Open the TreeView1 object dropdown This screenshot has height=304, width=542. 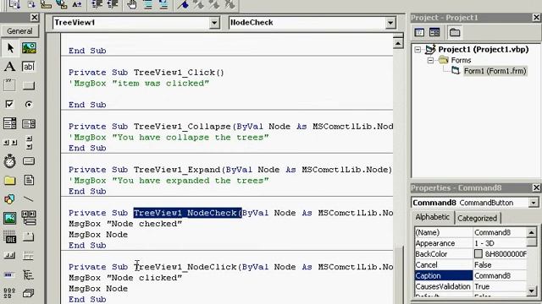(214, 23)
